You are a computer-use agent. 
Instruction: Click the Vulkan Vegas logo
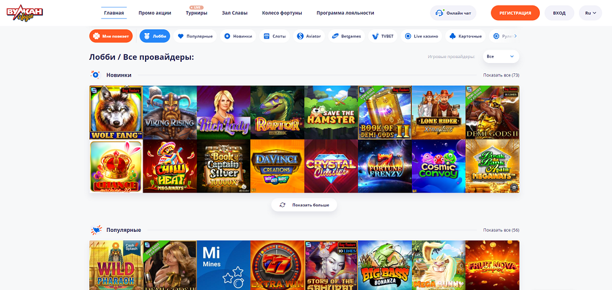coord(24,13)
